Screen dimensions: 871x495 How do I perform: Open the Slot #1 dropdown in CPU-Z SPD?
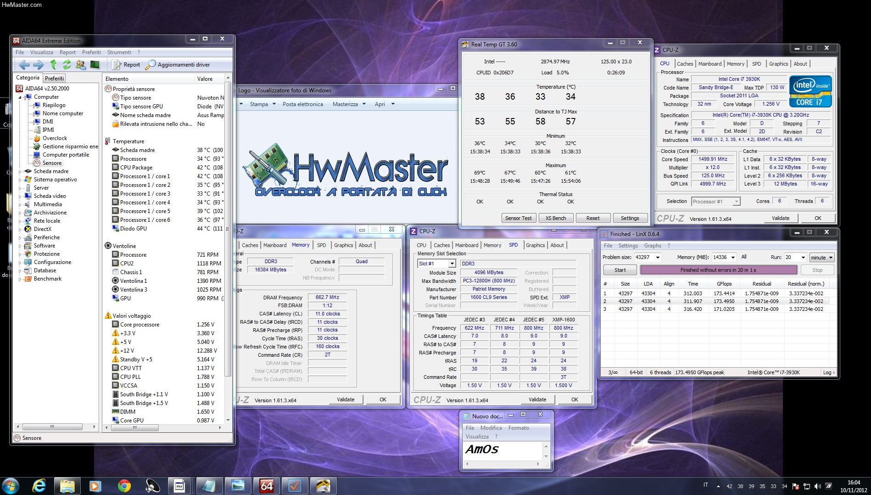point(452,264)
